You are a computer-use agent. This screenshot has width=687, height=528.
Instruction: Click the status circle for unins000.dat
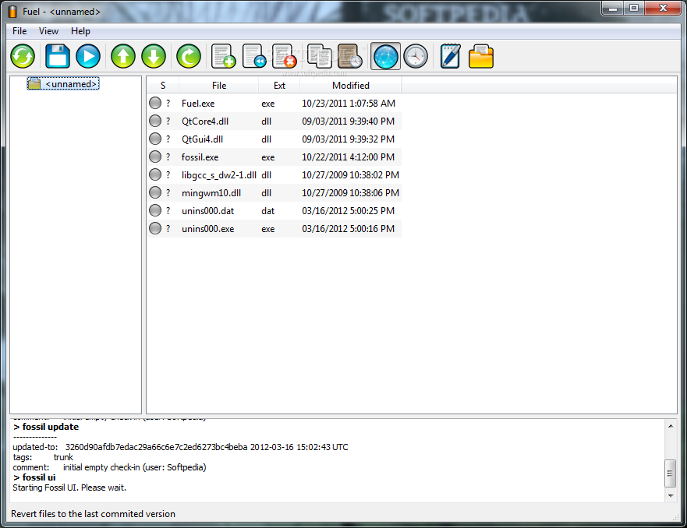[155, 211]
